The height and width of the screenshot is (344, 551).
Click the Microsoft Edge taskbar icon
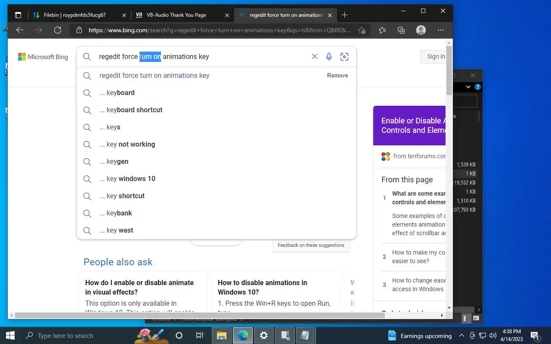(242, 335)
